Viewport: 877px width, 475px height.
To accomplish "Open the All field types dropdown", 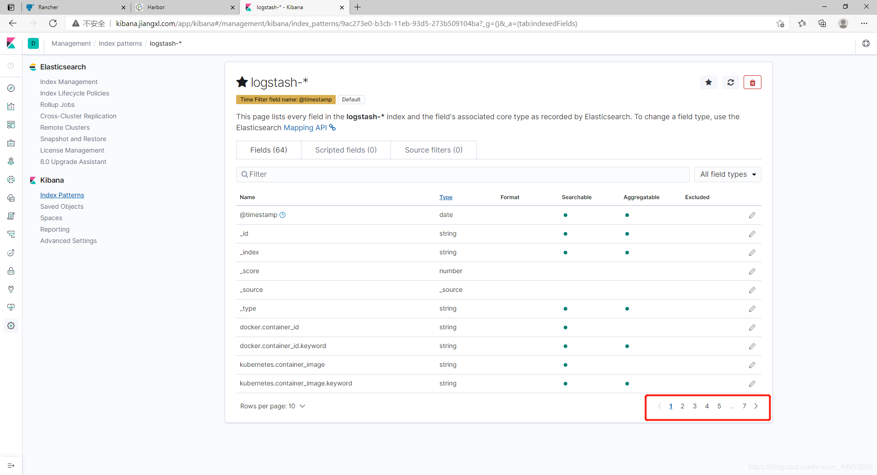I will tap(728, 174).
